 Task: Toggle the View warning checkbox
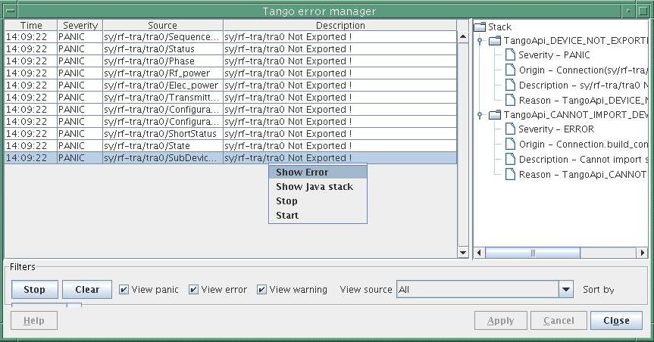[261, 290]
